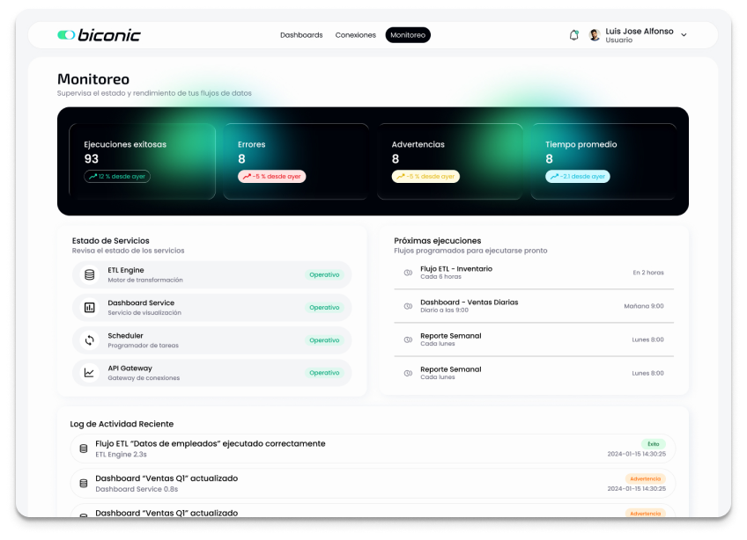Expand the user profile dropdown chevron
Image resolution: width=747 pixels, height=540 pixels.
pyautogui.click(x=684, y=35)
